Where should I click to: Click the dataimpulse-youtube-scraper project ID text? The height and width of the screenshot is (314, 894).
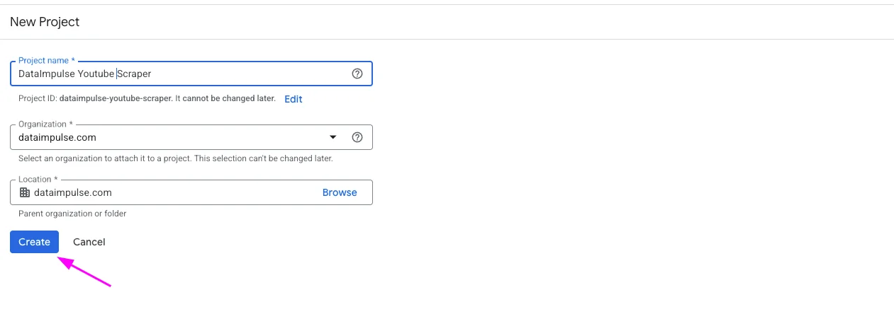click(x=116, y=99)
